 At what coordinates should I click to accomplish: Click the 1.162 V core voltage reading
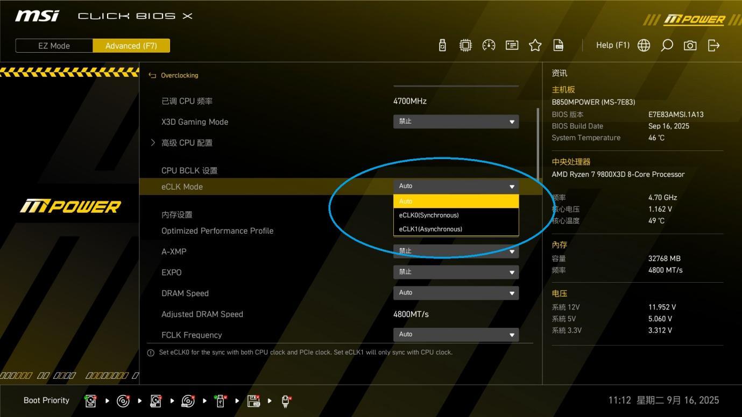point(660,209)
